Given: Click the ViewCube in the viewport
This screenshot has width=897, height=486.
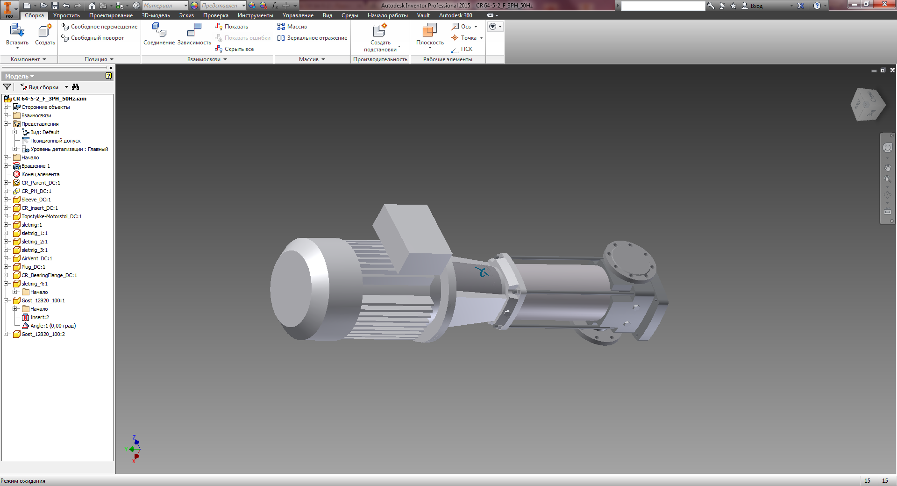Looking at the screenshot, I should [868, 104].
